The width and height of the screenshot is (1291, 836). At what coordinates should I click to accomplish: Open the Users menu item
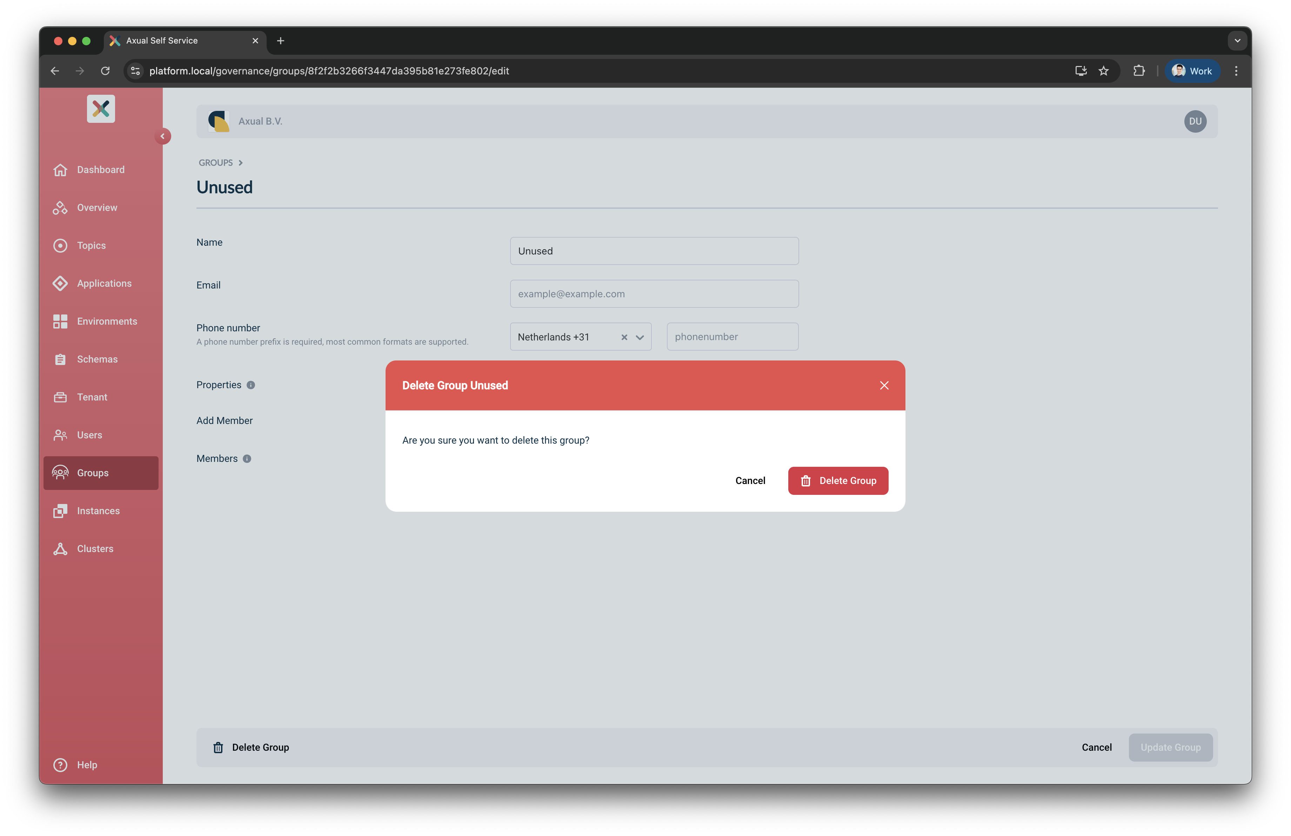pos(89,435)
